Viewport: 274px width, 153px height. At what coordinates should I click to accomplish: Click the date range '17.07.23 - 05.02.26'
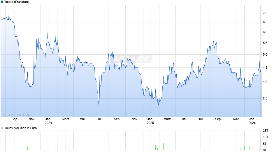click(x=16, y=115)
